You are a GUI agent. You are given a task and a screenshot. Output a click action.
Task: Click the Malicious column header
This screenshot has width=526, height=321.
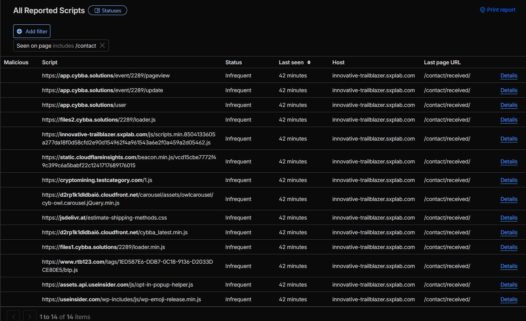pyautogui.click(x=16, y=62)
